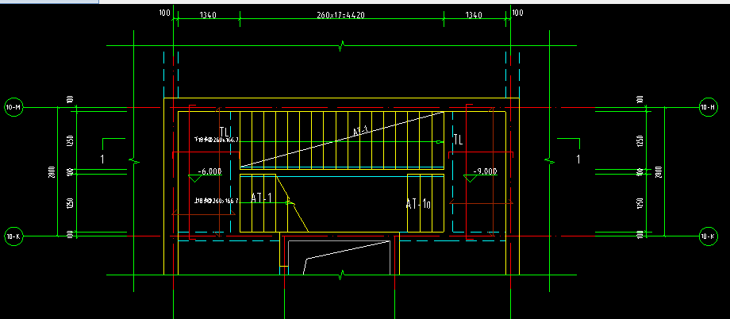Image resolution: width=730 pixels, height=319 pixels.
Task: Select the slanted AT-1 label on upper flight
Action: point(361,132)
